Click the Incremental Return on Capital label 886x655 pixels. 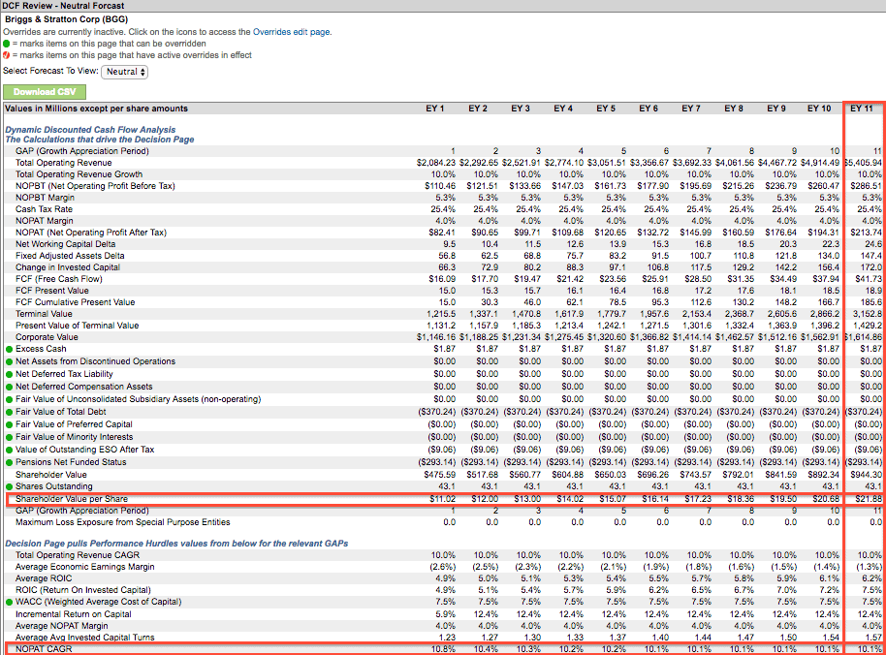(x=74, y=614)
